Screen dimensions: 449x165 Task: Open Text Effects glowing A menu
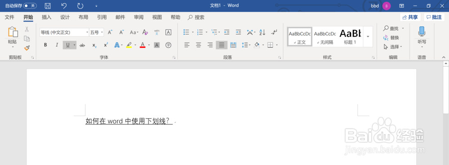point(117,45)
